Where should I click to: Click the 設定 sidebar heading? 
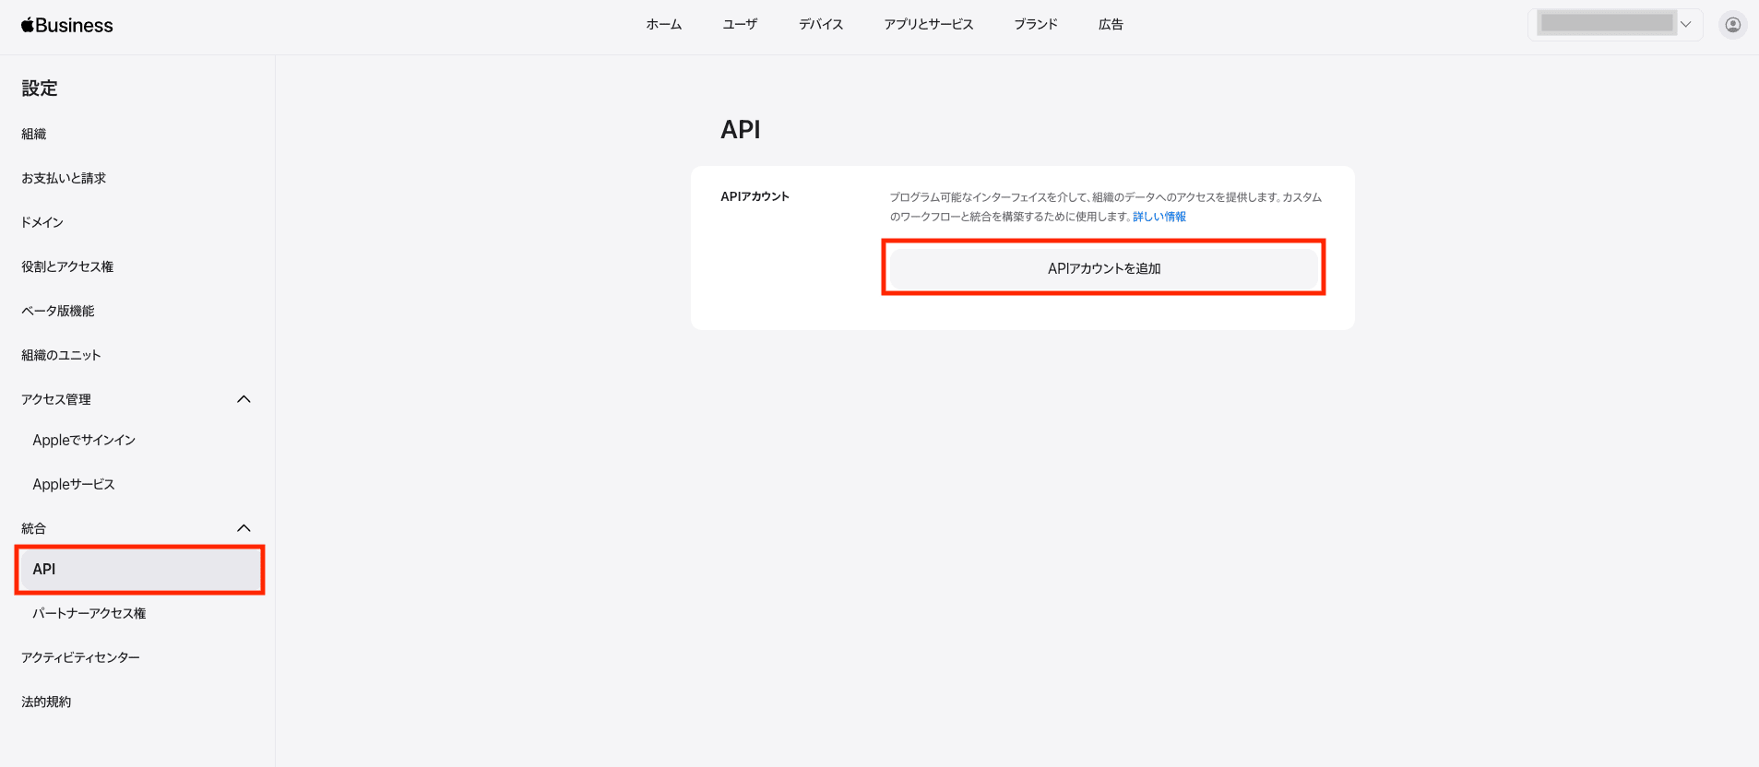point(40,88)
